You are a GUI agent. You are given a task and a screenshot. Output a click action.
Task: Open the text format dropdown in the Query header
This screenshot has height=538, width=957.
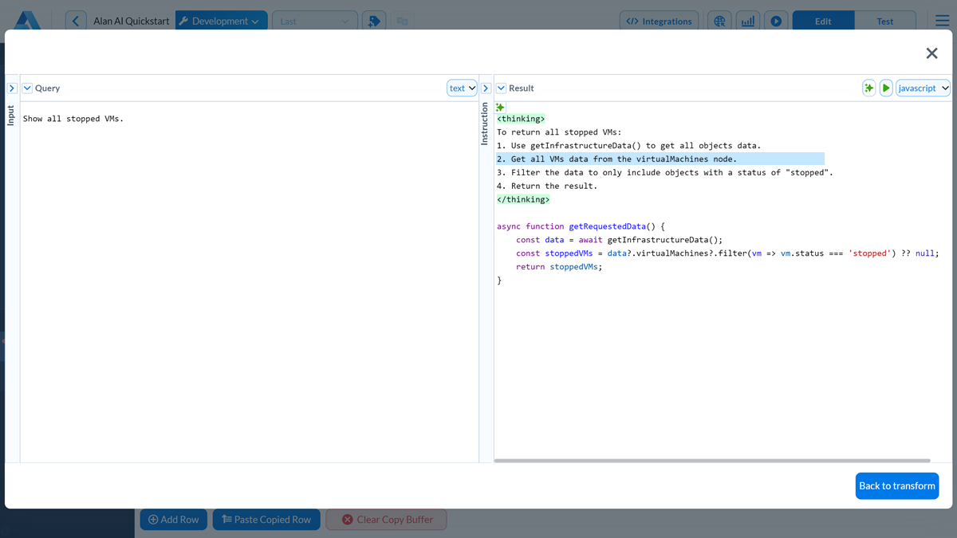(462, 88)
